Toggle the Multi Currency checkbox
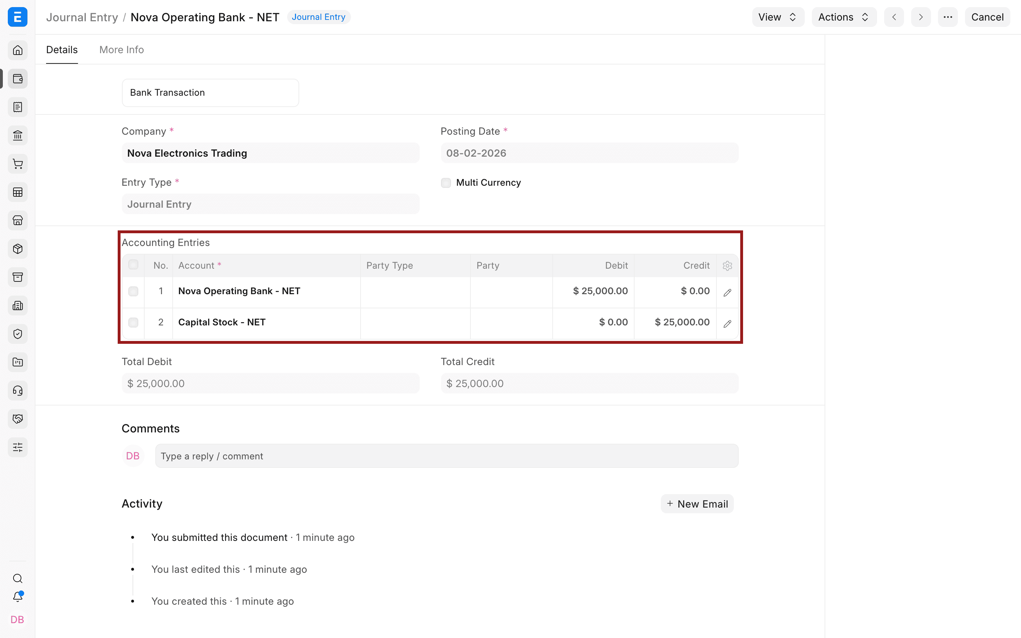 (446, 183)
